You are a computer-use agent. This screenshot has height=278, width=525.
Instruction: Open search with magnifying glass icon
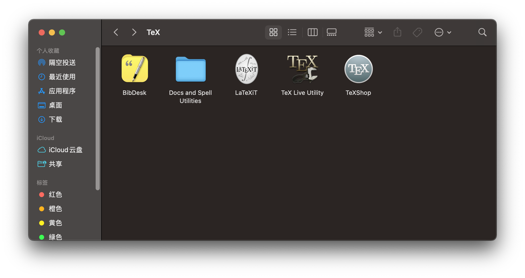[x=482, y=32]
